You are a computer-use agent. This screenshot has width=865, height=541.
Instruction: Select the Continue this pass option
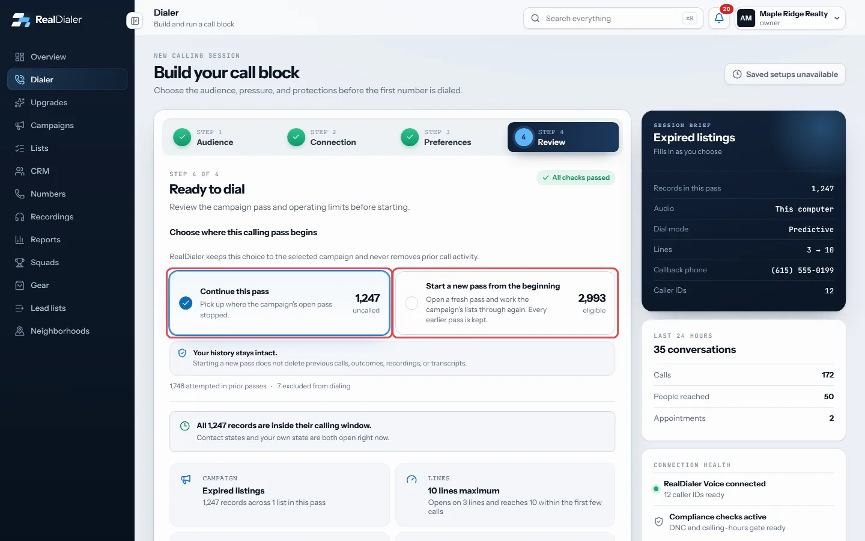279,303
